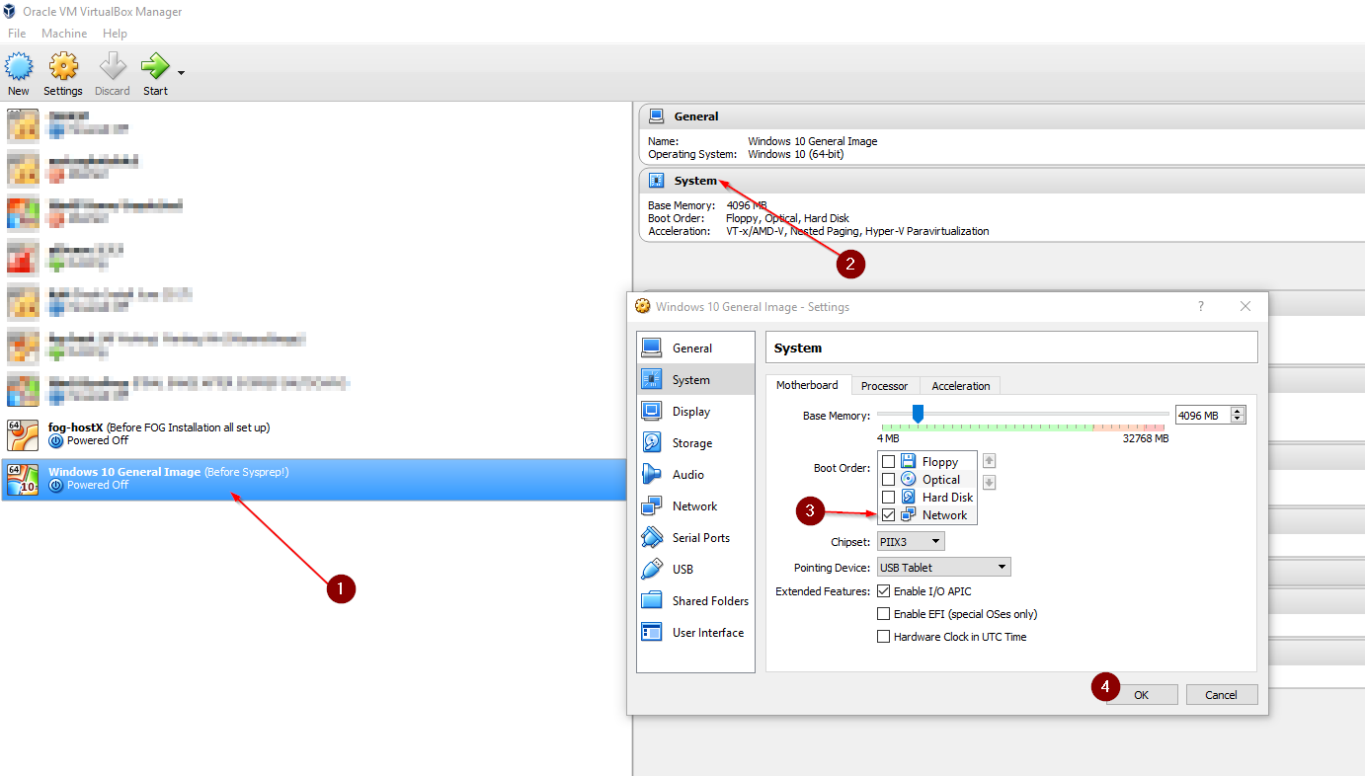Move boot device down with arrow button
This screenshot has width=1365, height=776.
pyautogui.click(x=989, y=483)
